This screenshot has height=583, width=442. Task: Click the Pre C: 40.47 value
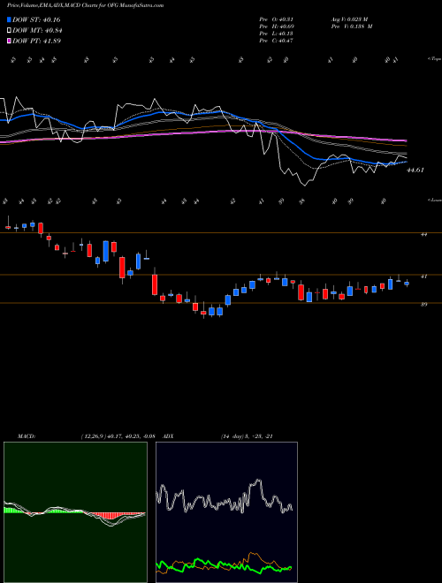click(x=277, y=41)
